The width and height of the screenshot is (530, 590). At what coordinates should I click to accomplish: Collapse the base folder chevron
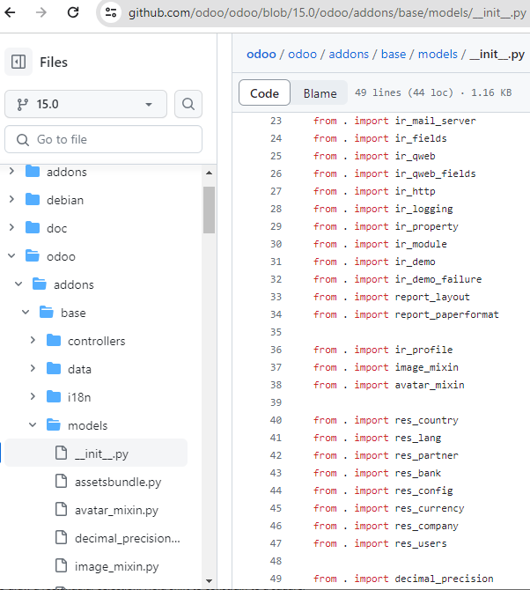coord(26,313)
